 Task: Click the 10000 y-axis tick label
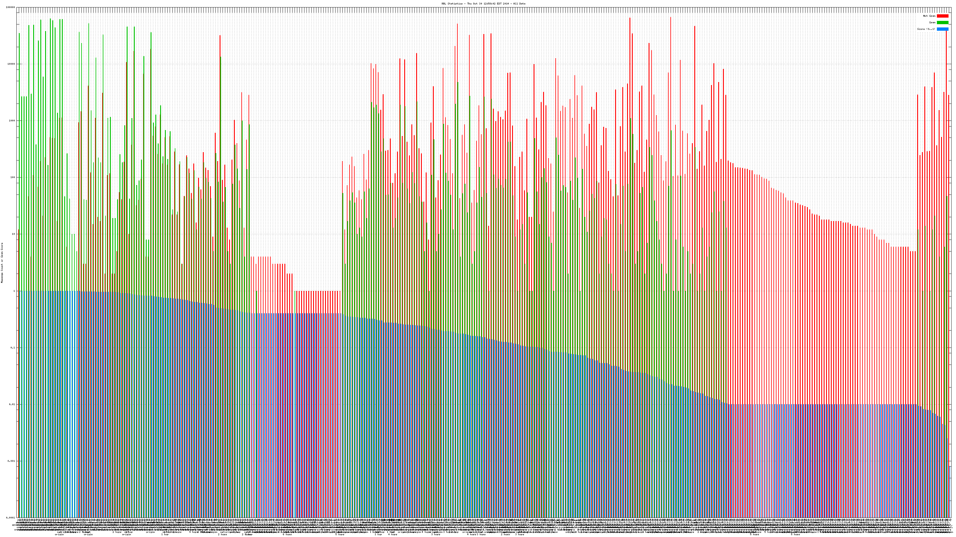12,64
